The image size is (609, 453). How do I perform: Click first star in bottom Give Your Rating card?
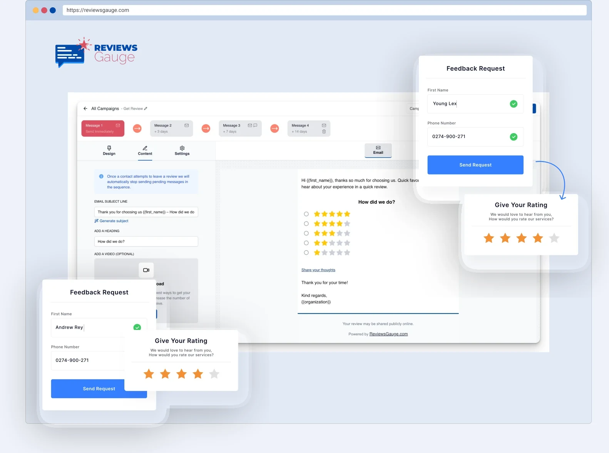149,374
